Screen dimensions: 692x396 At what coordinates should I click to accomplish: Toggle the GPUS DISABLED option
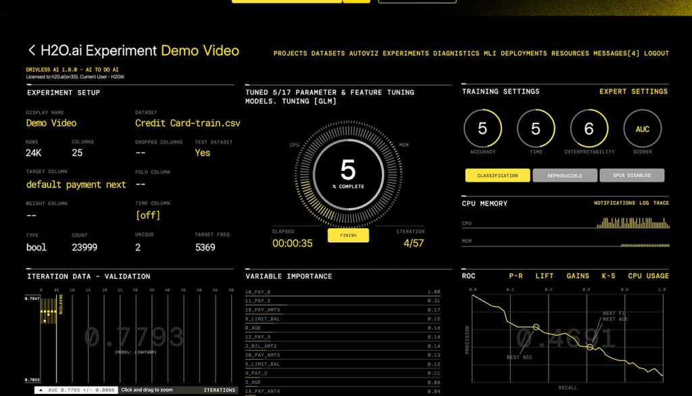click(x=632, y=175)
